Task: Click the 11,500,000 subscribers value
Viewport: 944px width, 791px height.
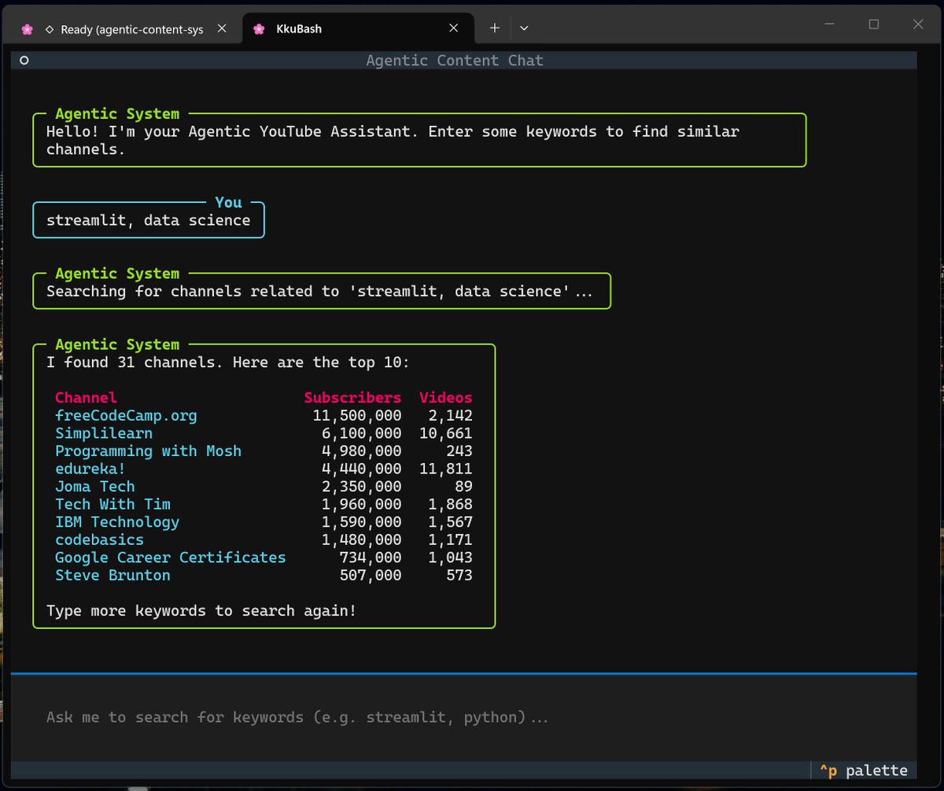Action: coord(357,415)
